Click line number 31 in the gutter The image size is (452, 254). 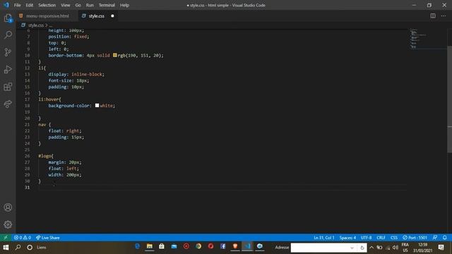pos(27,187)
